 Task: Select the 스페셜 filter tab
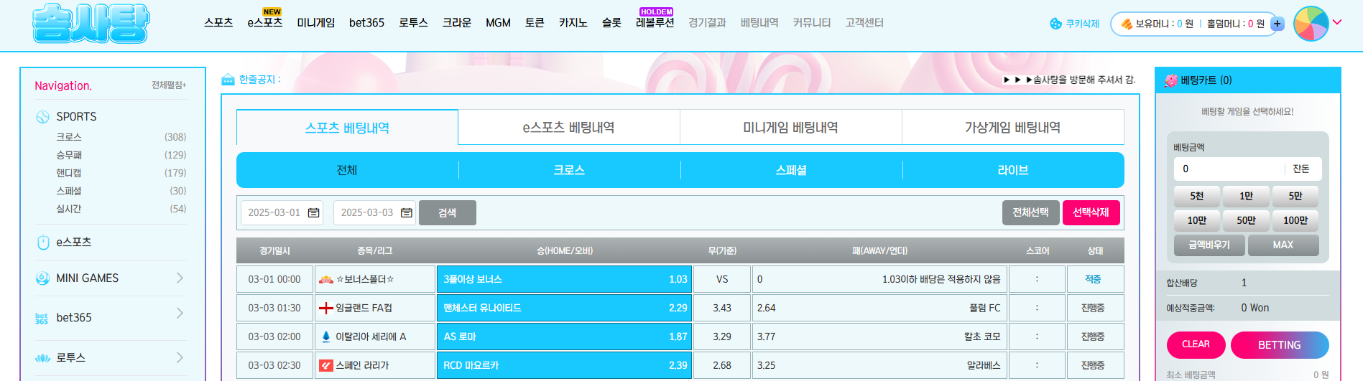(x=791, y=170)
